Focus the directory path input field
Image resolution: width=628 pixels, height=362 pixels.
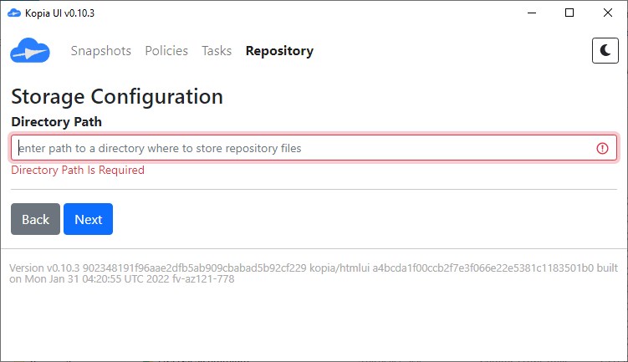coord(301,148)
